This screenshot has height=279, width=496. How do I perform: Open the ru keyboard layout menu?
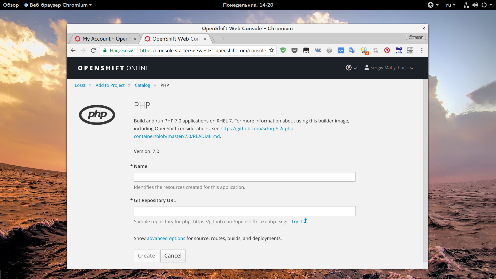click(x=450, y=5)
